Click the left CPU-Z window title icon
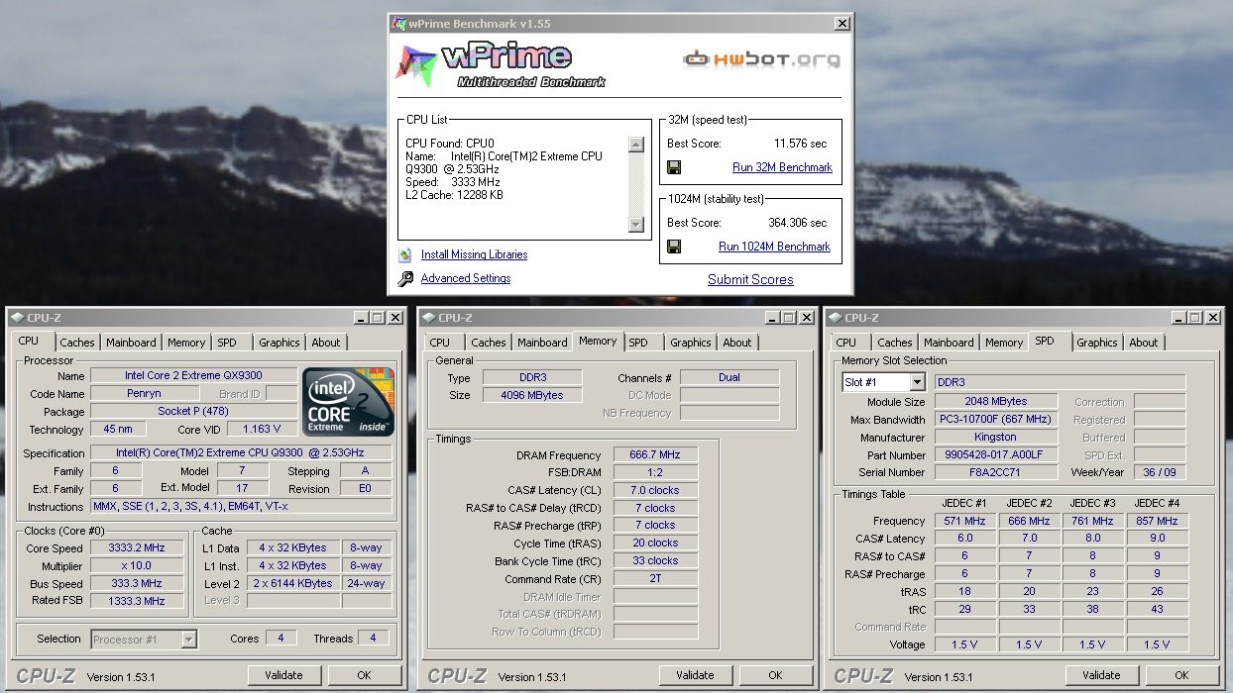The height and width of the screenshot is (693, 1233). tap(17, 317)
